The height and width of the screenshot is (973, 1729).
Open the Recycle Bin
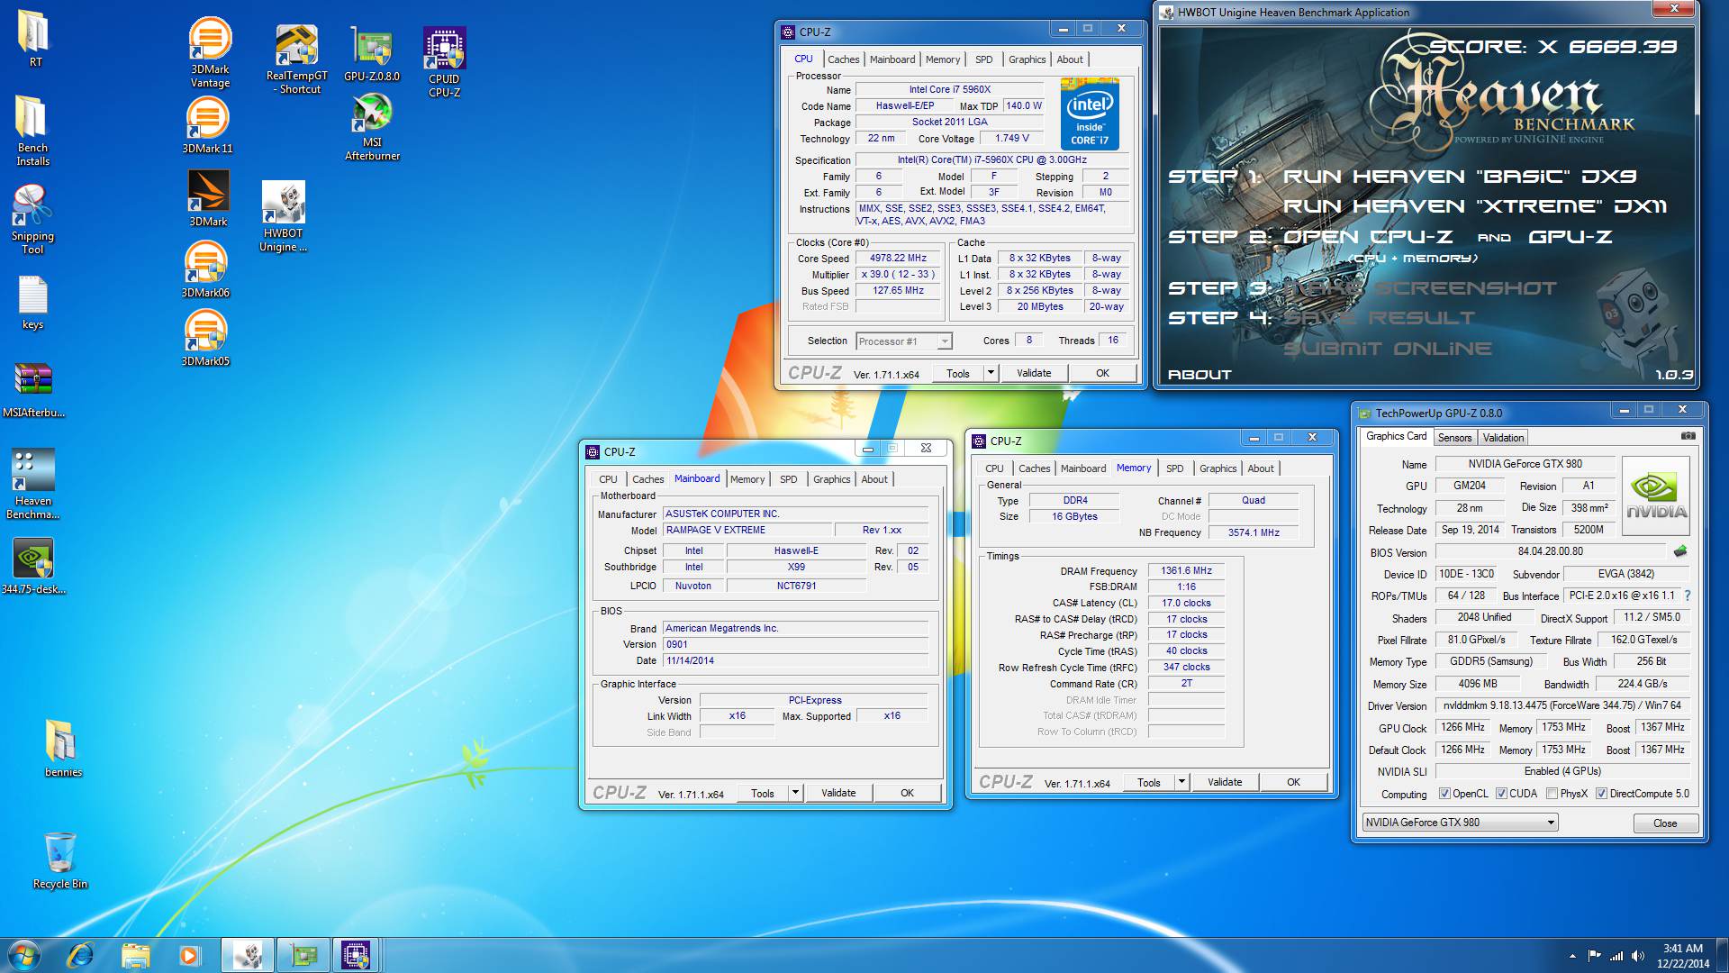tap(60, 860)
